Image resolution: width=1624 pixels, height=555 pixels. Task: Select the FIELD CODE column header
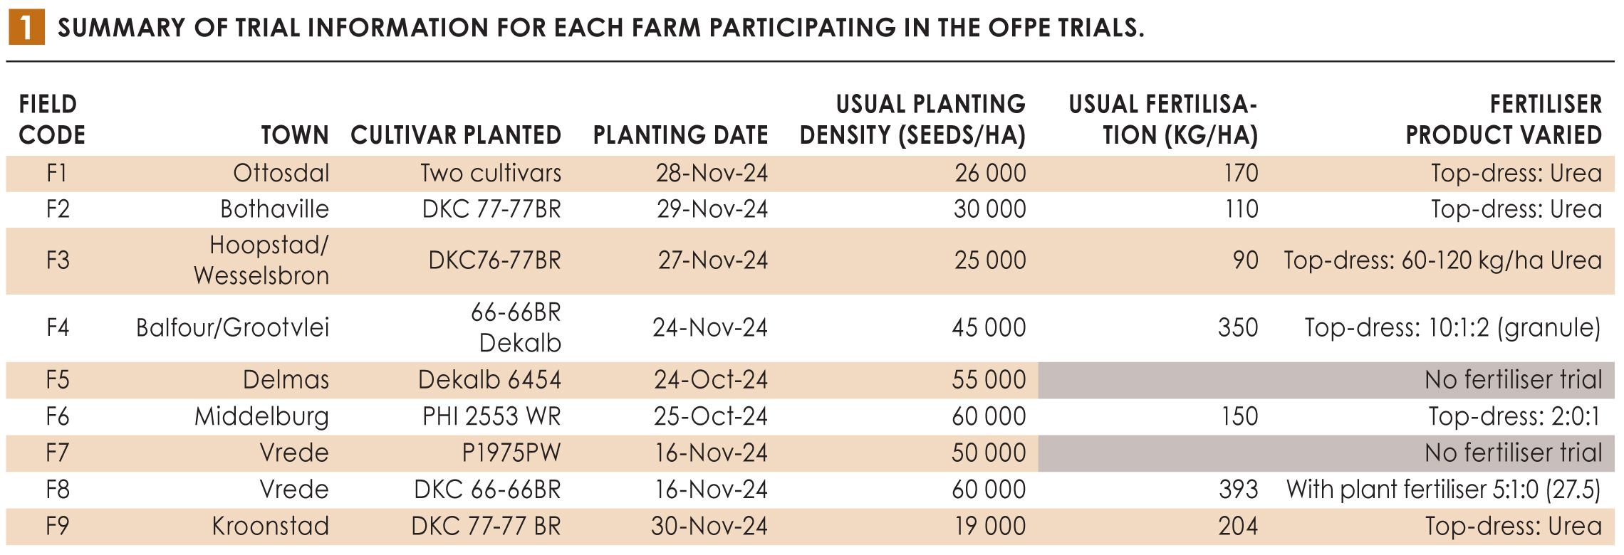[51, 120]
